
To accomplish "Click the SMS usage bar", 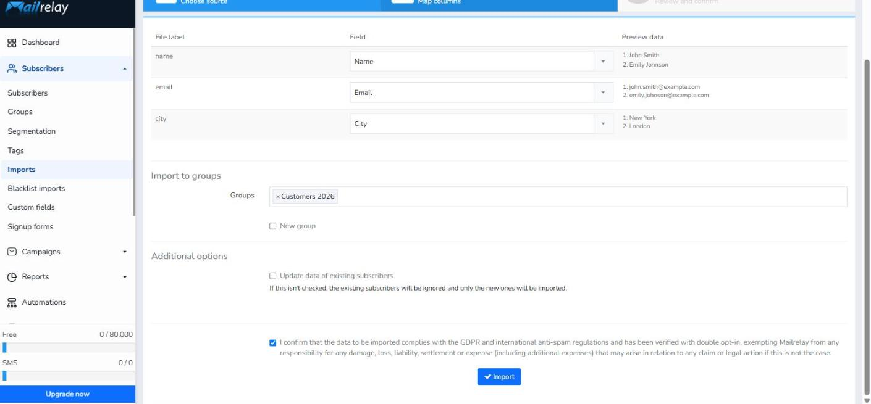I will pos(67,376).
